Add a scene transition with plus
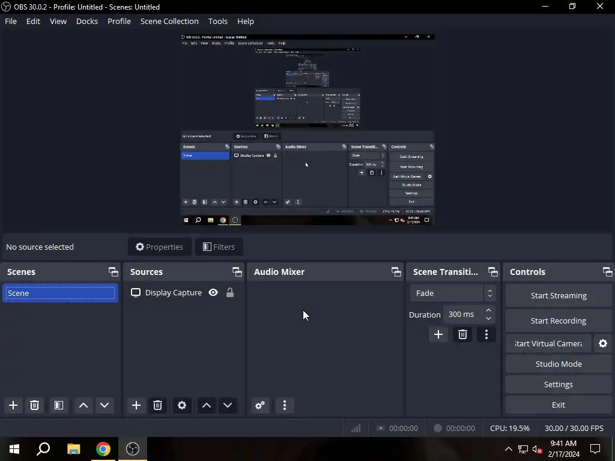 (438, 334)
